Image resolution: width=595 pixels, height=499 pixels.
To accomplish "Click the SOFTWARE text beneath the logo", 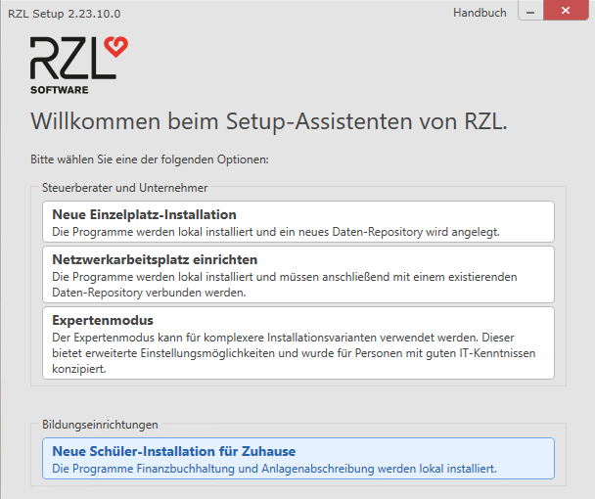I will [59, 89].
